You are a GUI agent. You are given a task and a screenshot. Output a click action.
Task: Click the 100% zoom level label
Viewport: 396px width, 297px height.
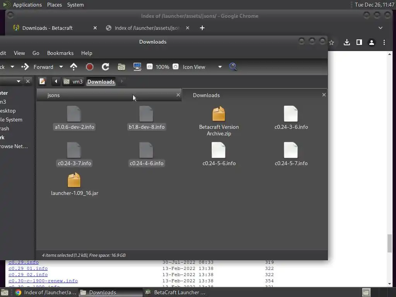pos(162,67)
